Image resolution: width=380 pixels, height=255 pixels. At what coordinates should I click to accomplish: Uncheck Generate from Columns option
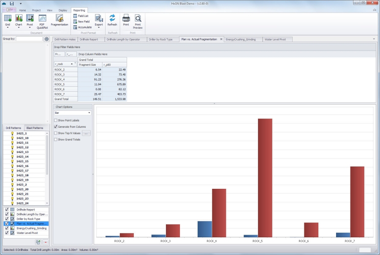point(56,127)
